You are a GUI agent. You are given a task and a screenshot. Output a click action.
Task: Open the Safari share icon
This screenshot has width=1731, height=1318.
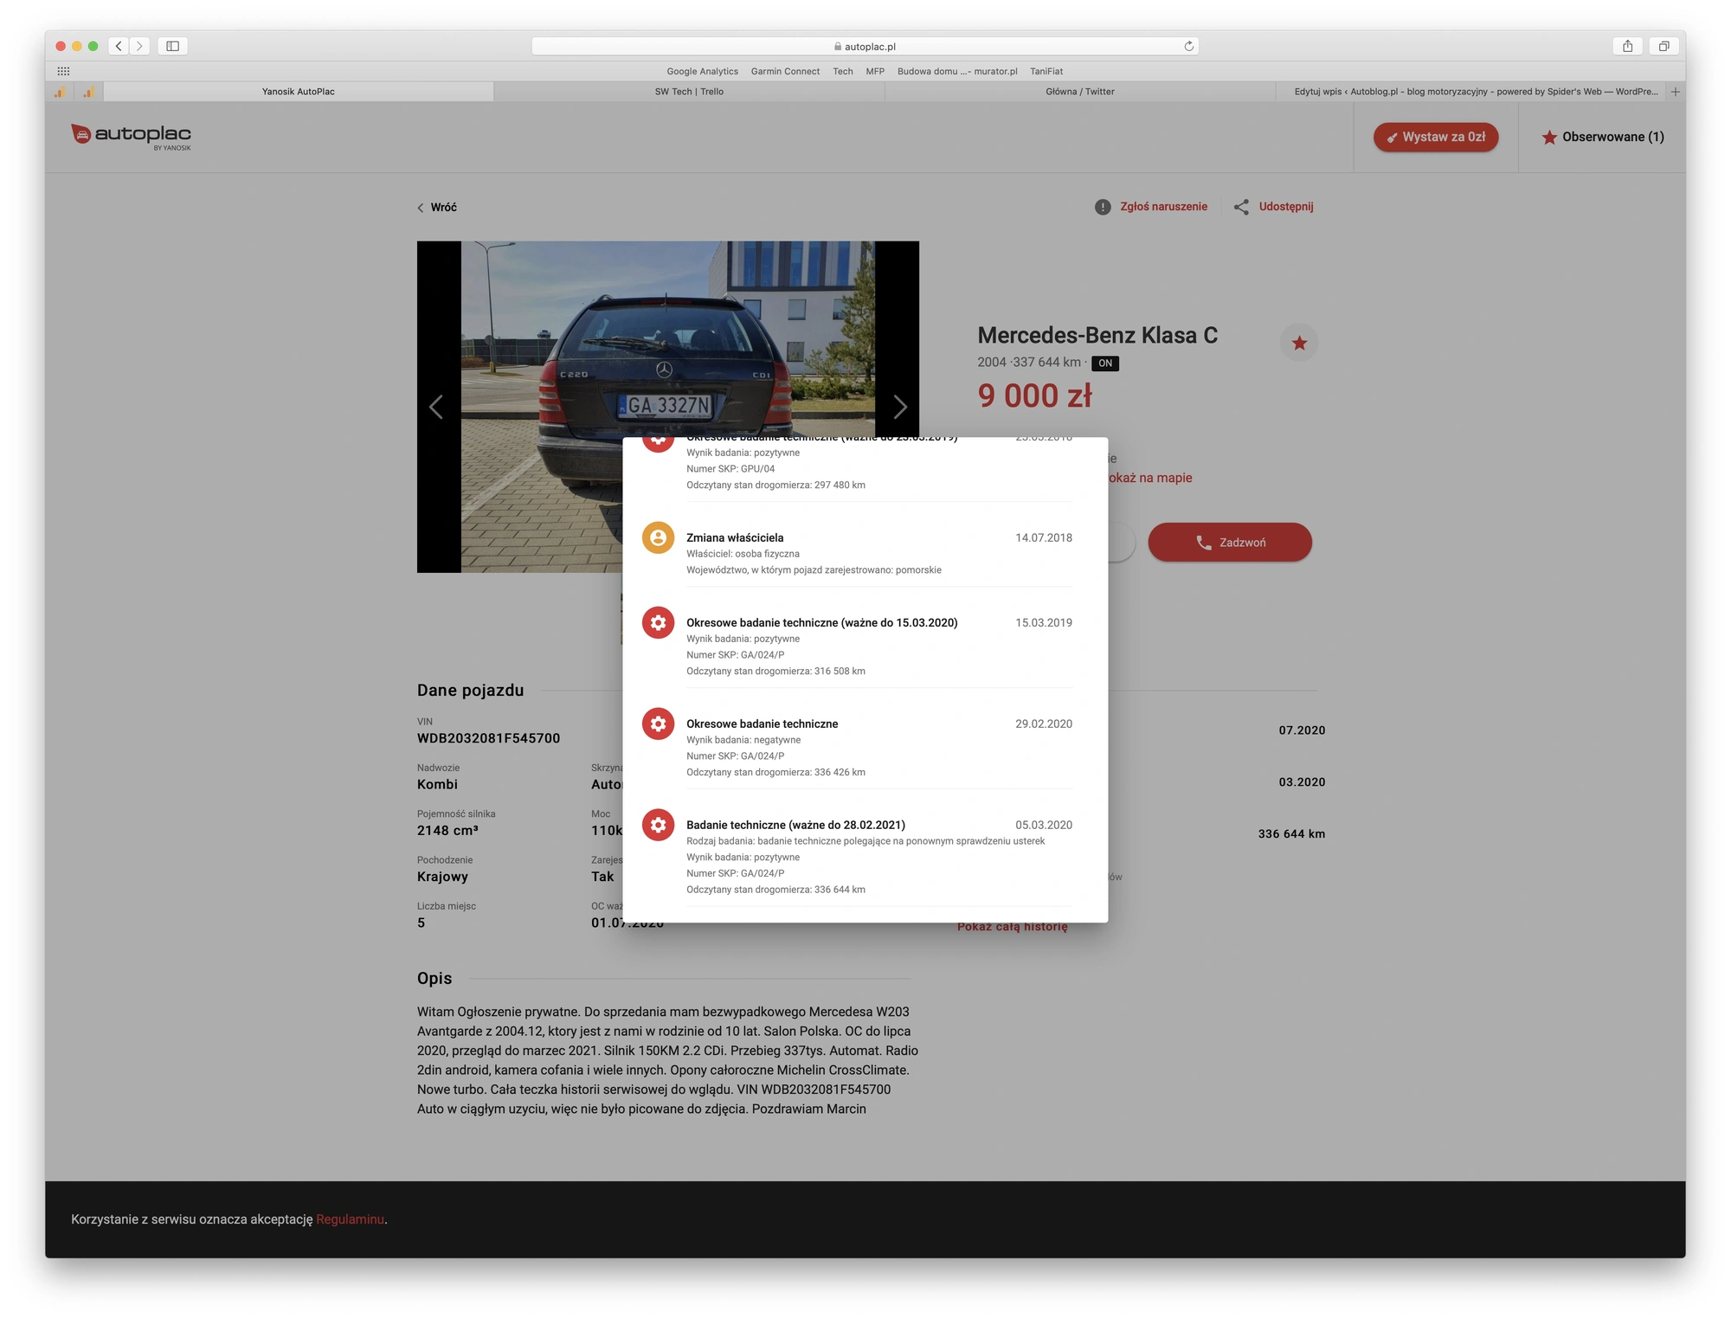tap(1627, 46)
